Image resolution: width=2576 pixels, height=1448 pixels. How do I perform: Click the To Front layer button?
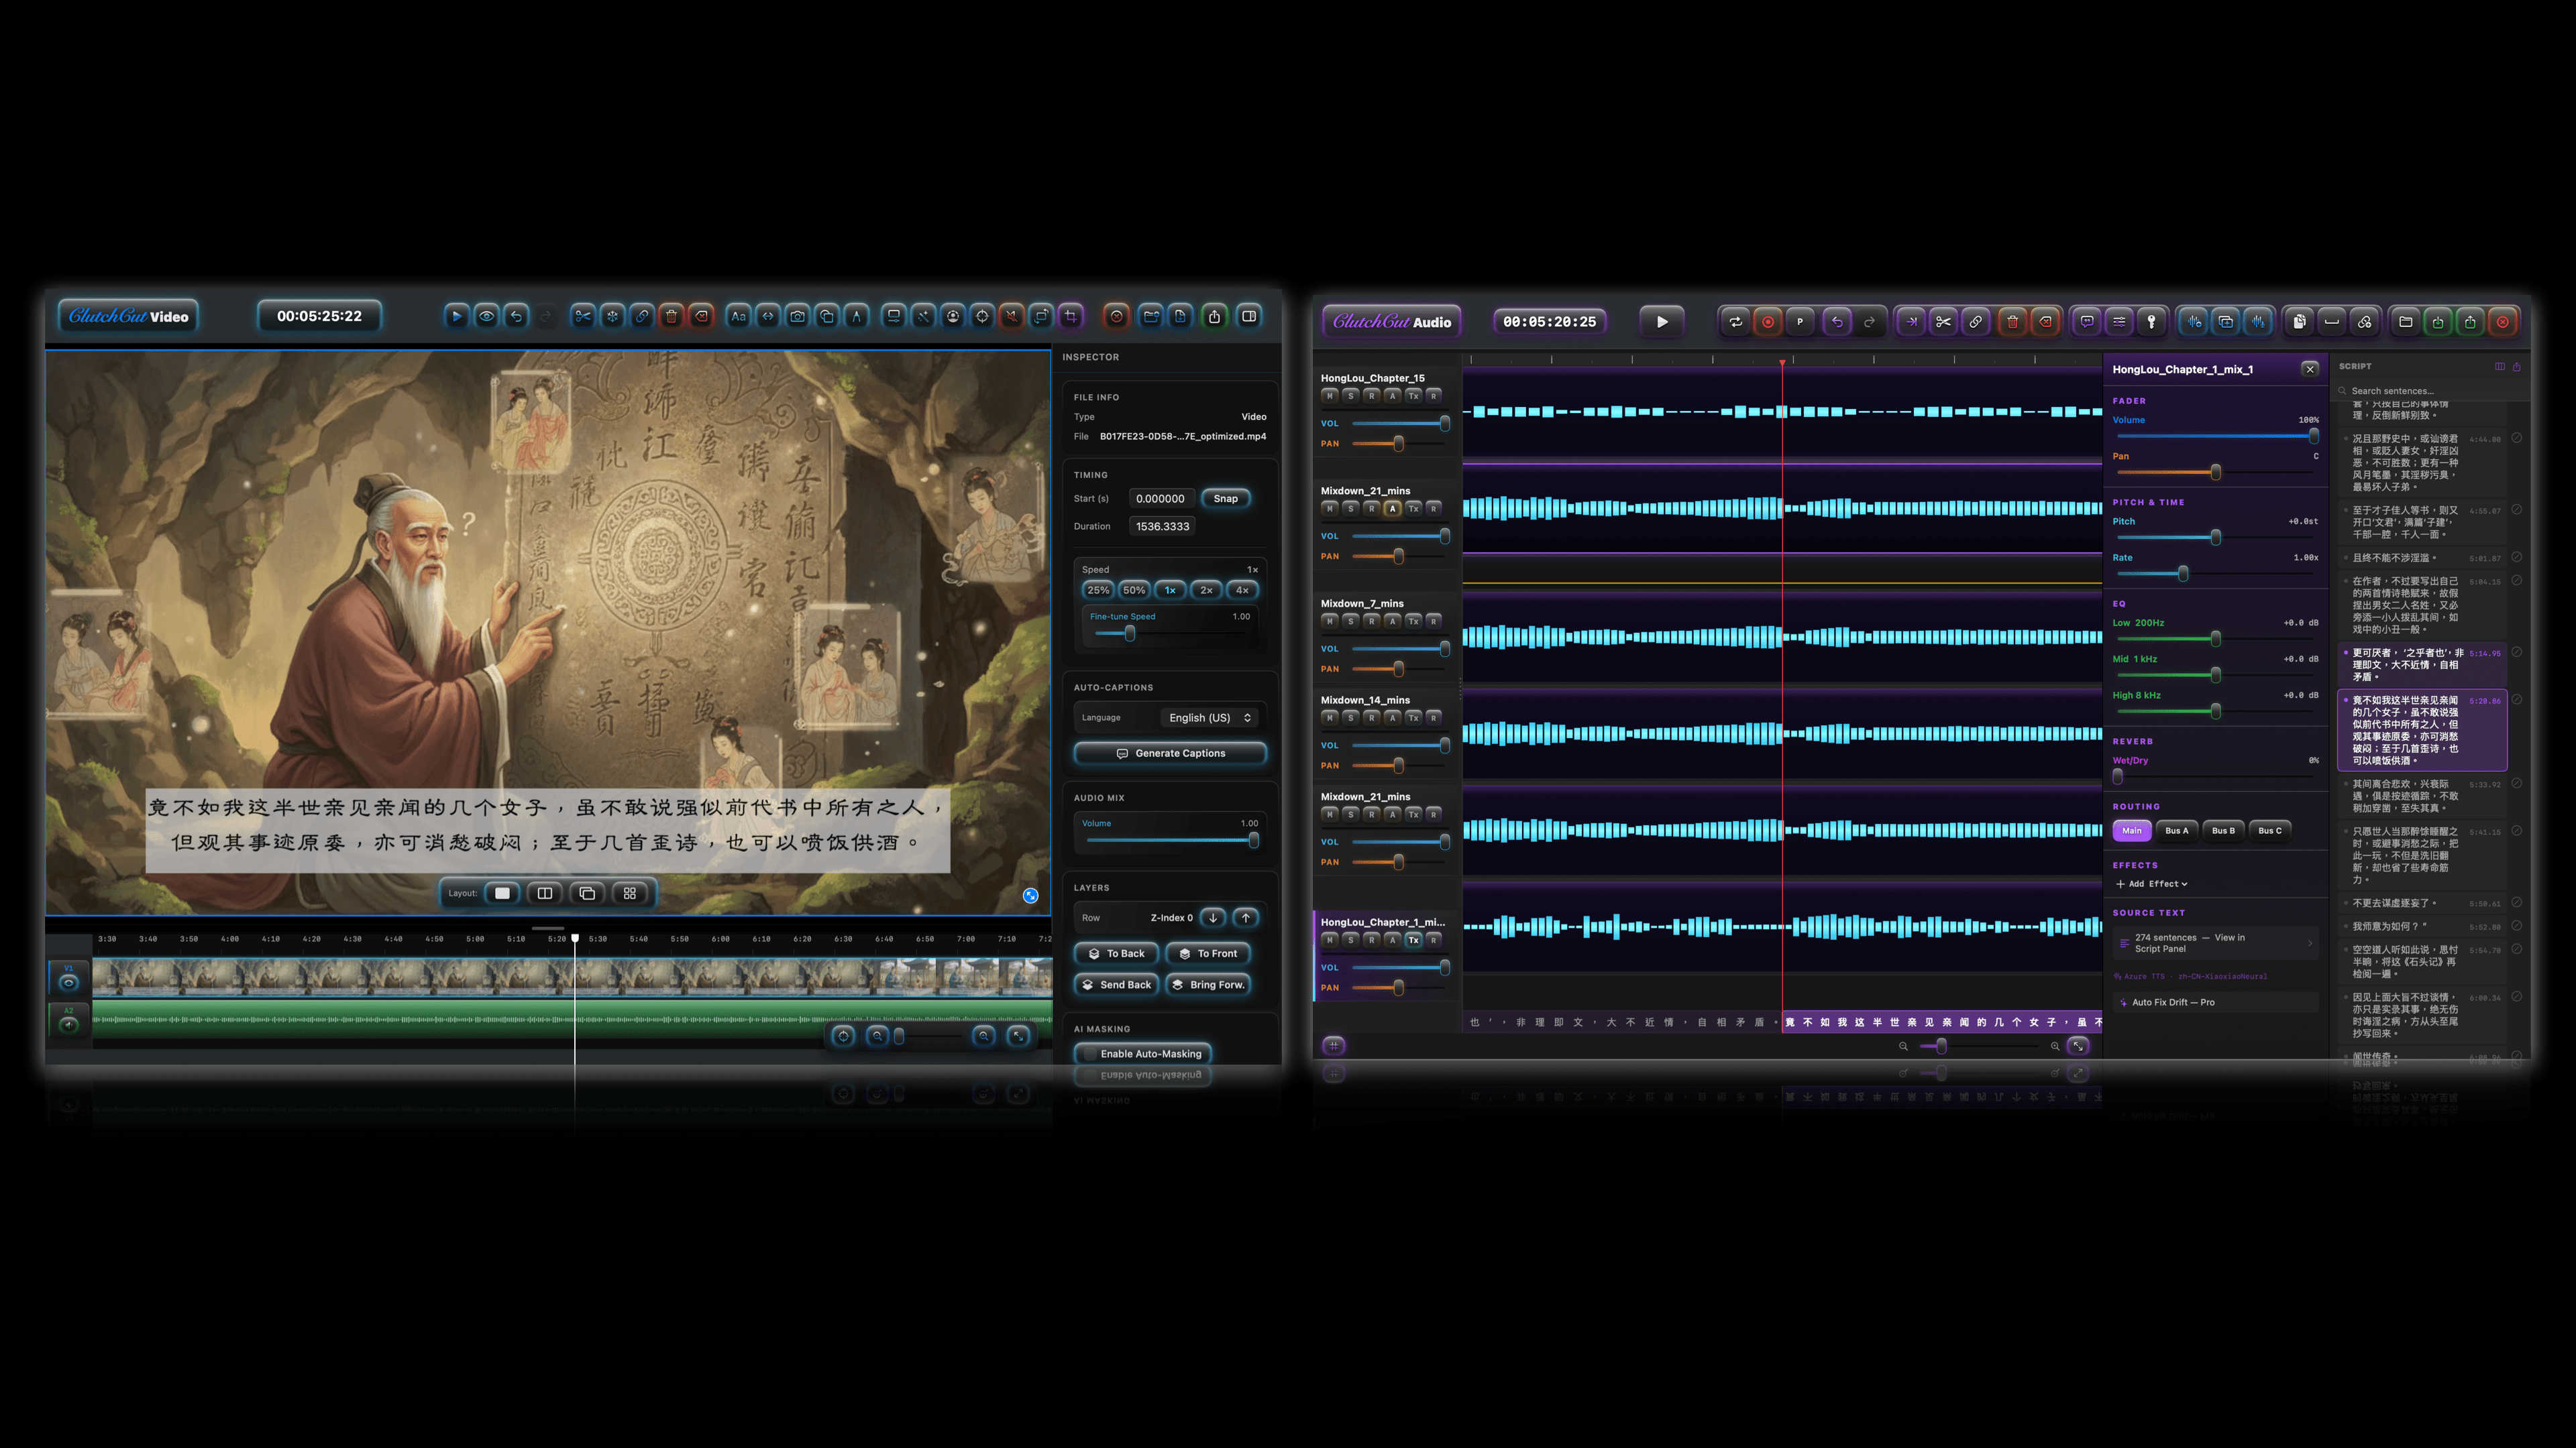1208,955
